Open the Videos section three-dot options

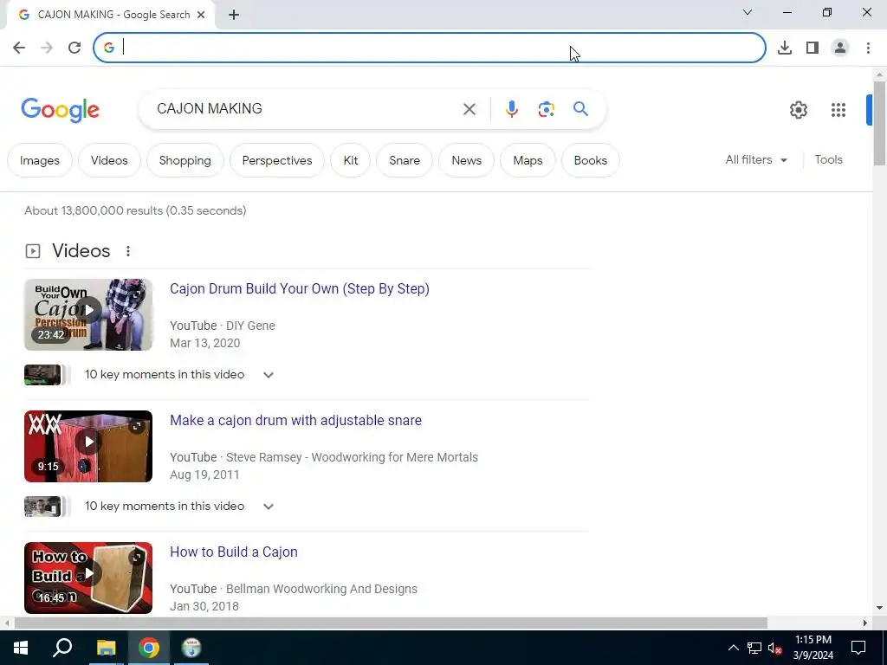coord(128,251)
